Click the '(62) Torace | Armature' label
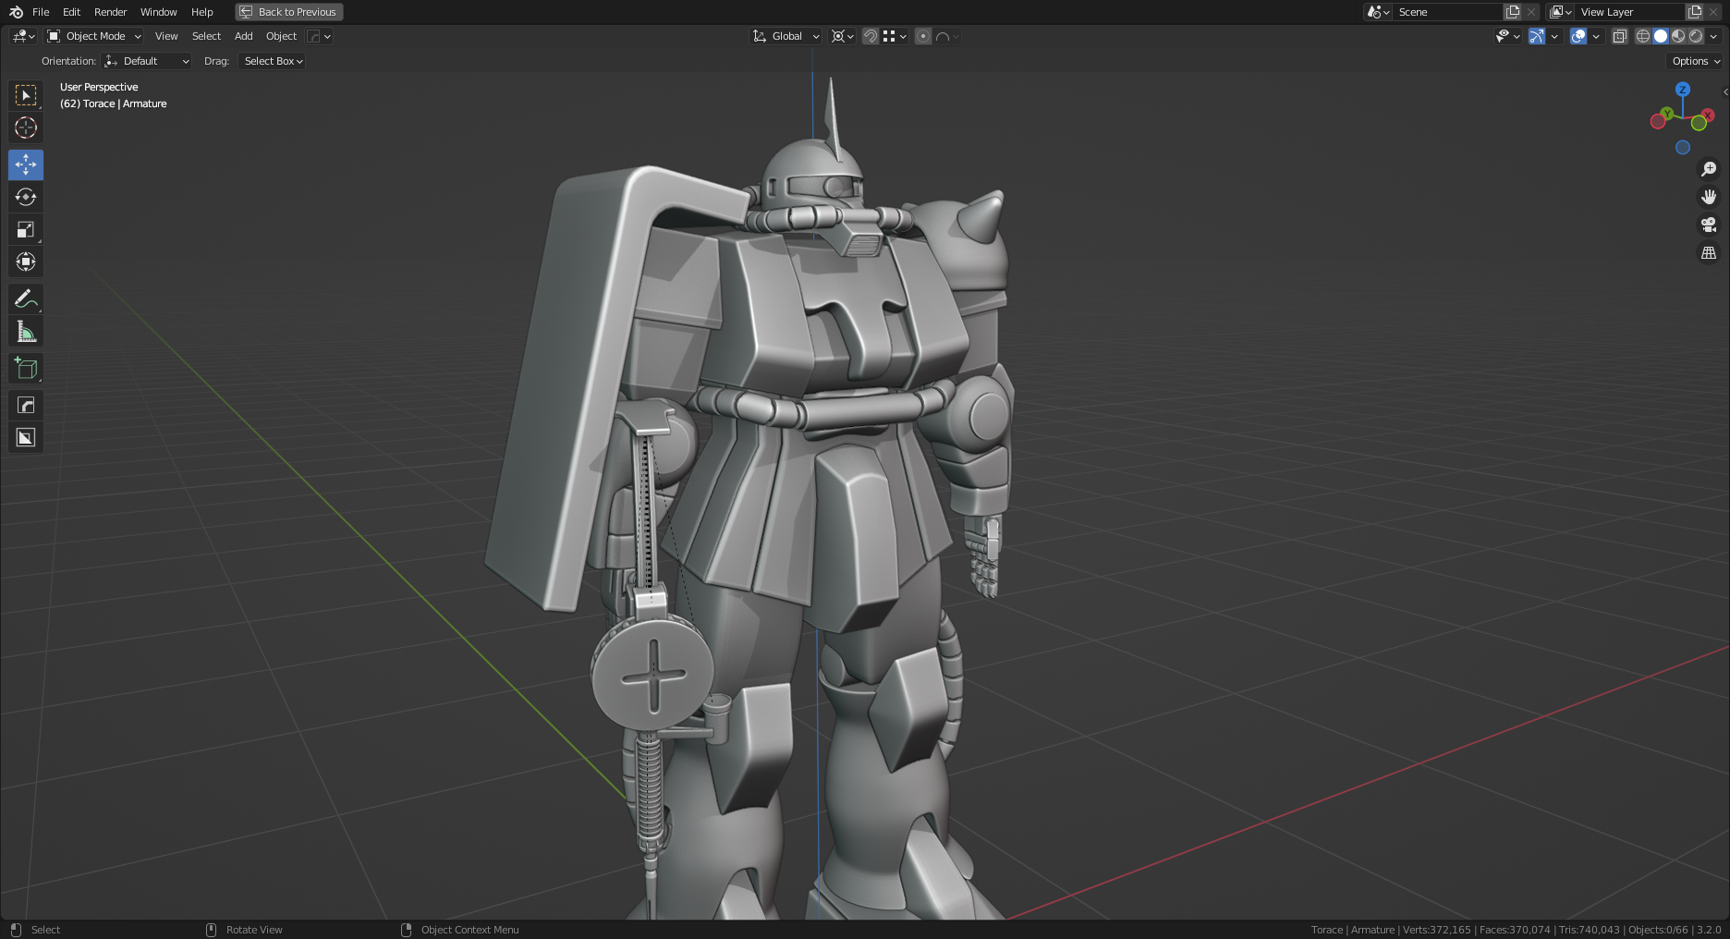The width and height of the screenshot is (1730, 939). [114, 104]
